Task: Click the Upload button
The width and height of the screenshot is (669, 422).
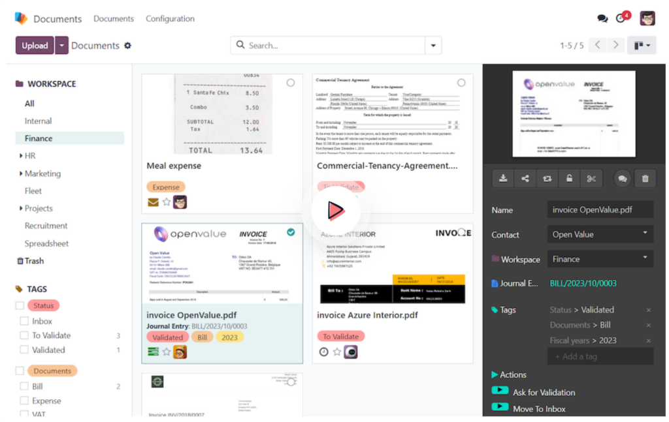Action: 34,45
